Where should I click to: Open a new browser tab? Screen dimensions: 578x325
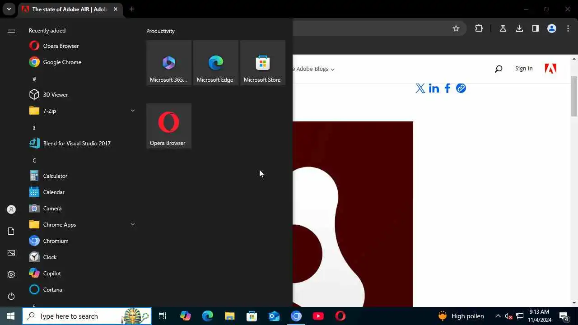[x=131, y=9]
